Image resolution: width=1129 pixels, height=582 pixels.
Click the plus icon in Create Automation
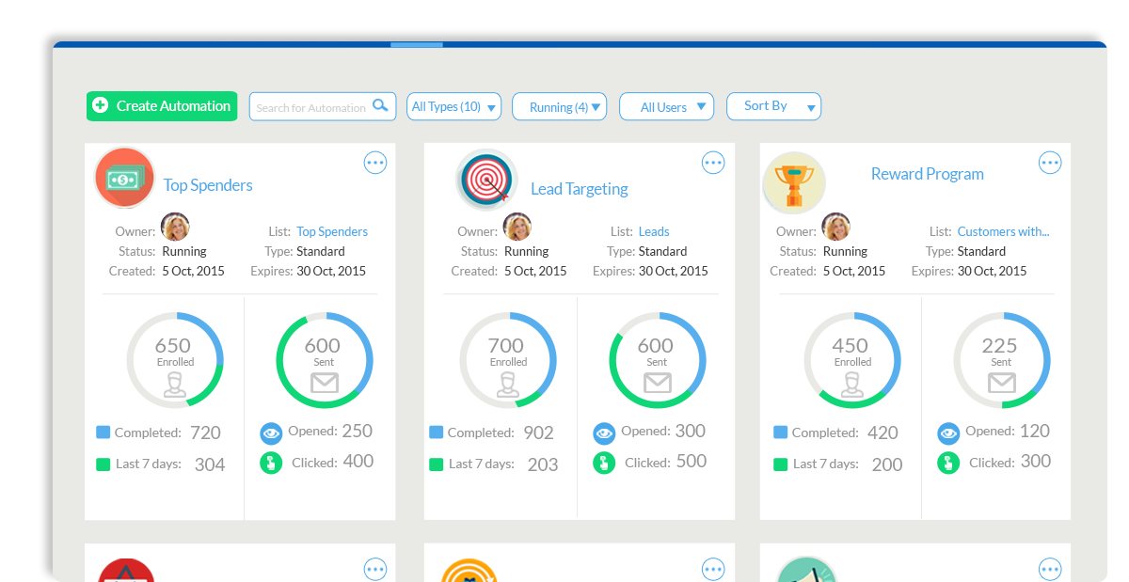(x=101, y=106)
